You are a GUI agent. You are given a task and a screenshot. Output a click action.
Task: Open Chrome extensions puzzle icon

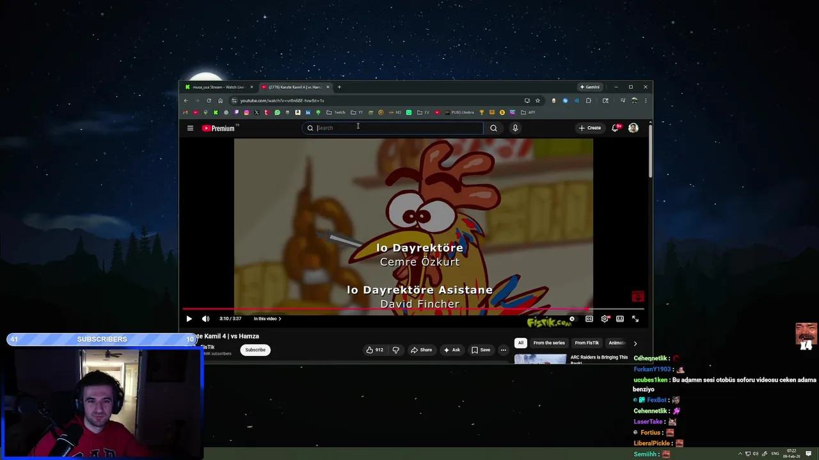[589, 100]
